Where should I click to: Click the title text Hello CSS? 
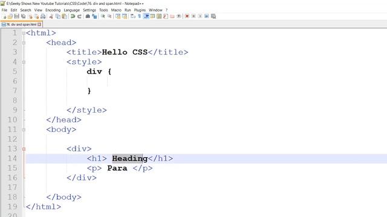tap(125, 52)
